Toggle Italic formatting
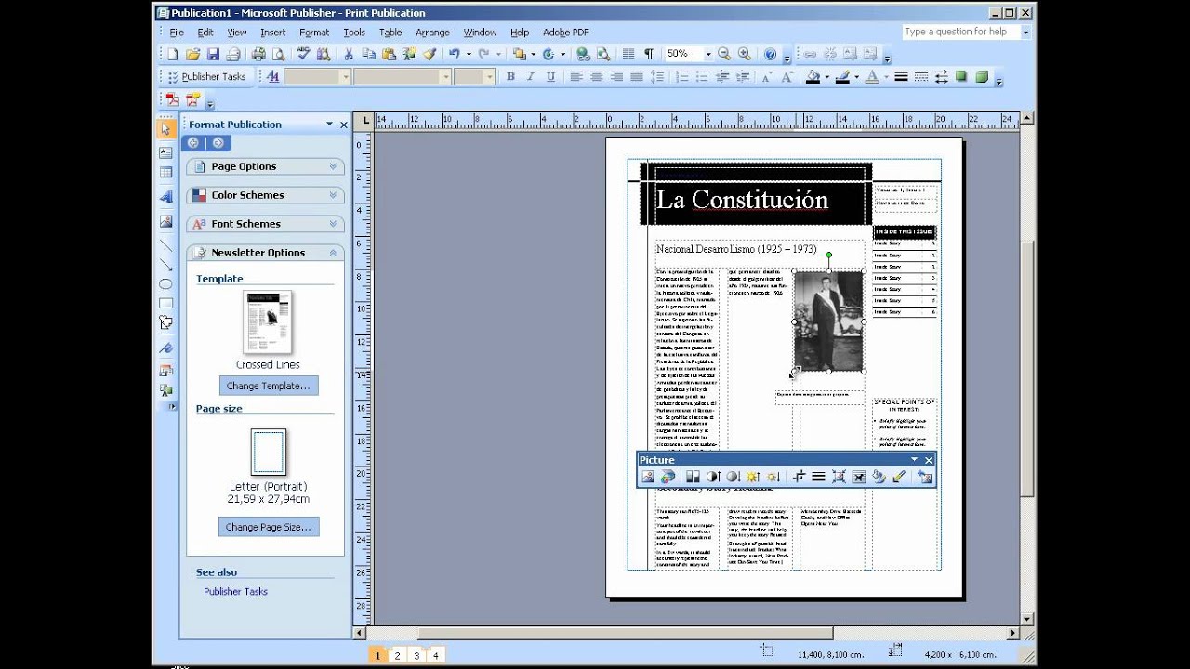1190x669 pixels. [x=531, y=77]
